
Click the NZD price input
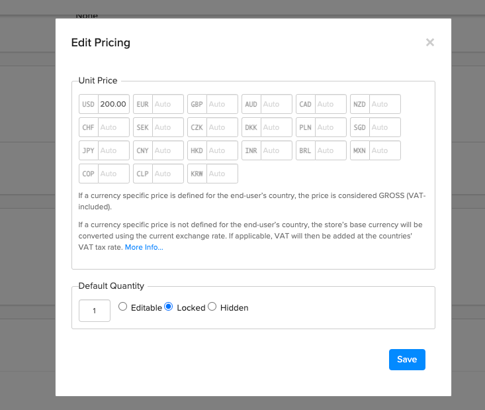385,104
